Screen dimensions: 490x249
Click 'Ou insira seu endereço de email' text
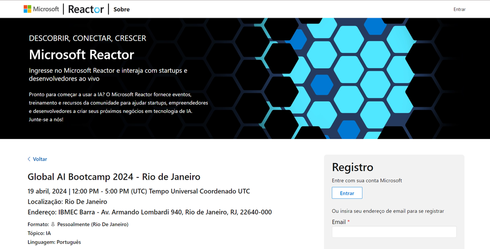(388, 211)
